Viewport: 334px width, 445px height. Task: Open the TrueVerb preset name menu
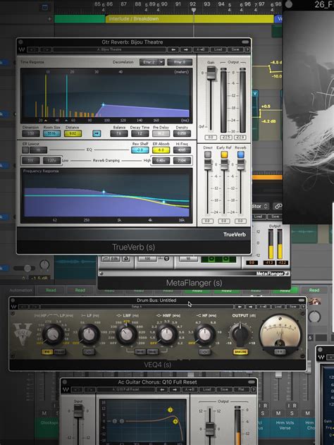(109, 49)
